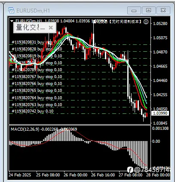
Task: Click MACD scale zero level 0.00
Action: pos(156,141)
